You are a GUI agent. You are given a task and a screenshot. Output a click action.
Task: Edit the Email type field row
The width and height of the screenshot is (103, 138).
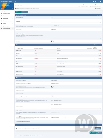(x=99, y=53)
